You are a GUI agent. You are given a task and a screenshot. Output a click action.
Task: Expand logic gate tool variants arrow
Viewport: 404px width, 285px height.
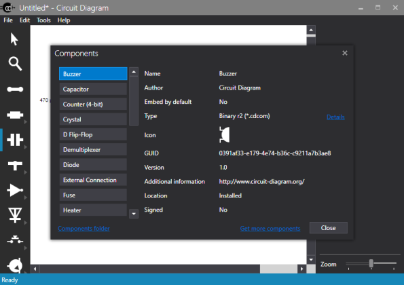26,197
